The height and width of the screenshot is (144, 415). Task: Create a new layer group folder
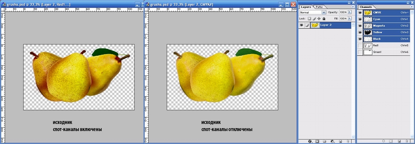(324, 141)
